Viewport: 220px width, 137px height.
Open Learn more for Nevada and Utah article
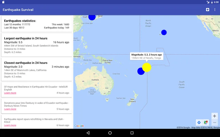click(x=10, y=125)
